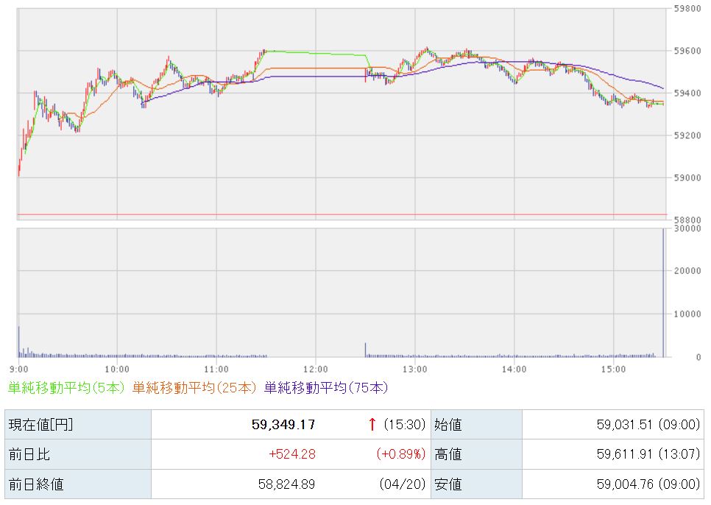The width and height of the screenshot is (711, 505).
Task: Click the 単純移動平均(25本) orange legend label
Action: 196,387
